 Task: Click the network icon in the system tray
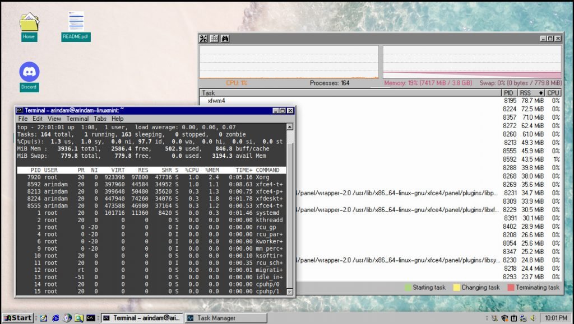tap(524, 318)
